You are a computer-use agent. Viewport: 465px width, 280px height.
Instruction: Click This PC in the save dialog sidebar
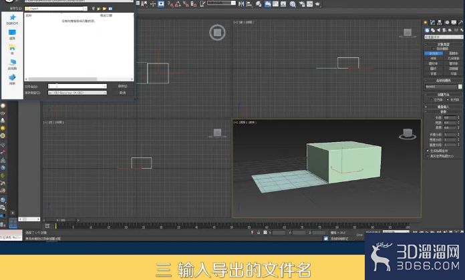click(x=13, y=65)
